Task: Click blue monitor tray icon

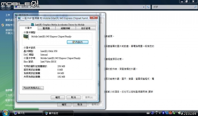Action: (x=167, y=113)
